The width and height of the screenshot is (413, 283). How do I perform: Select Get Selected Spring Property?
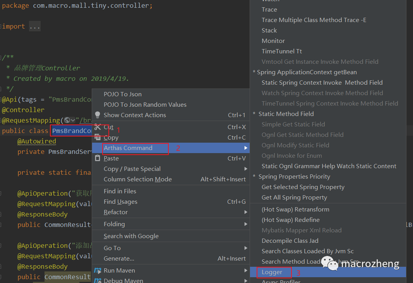[328, 187]
